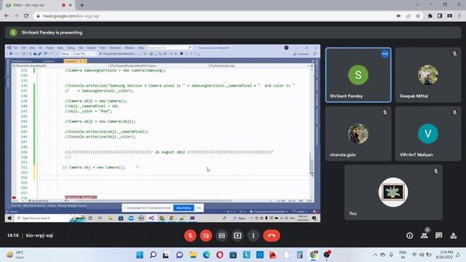Click the weather widget showing 34°C Haze
The image size is (466, 262).
tap(15, 255)
